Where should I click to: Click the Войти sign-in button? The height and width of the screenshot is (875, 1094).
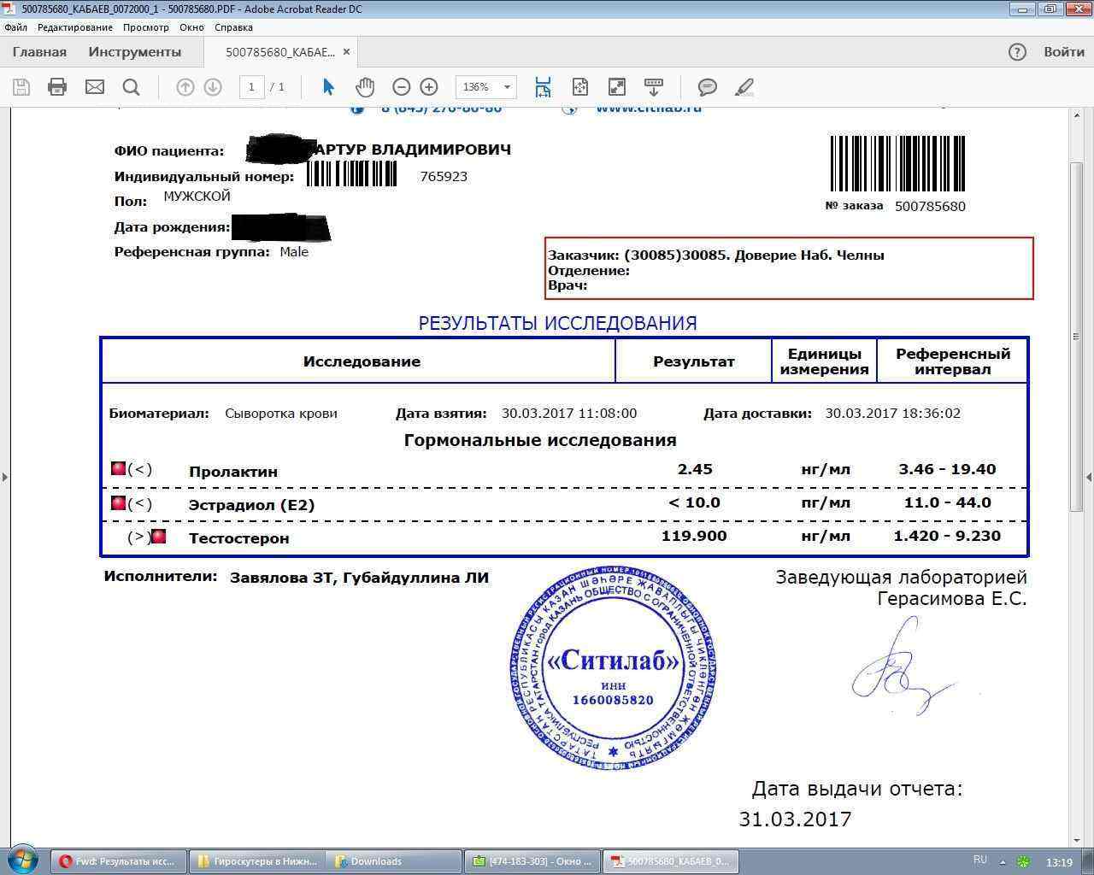click(1063, 52)
